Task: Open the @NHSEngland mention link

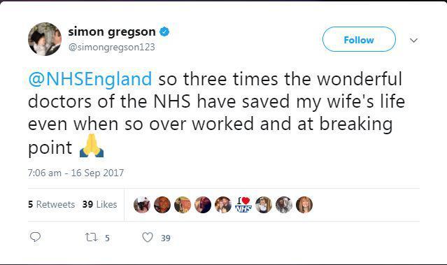Action: (90, 79)
